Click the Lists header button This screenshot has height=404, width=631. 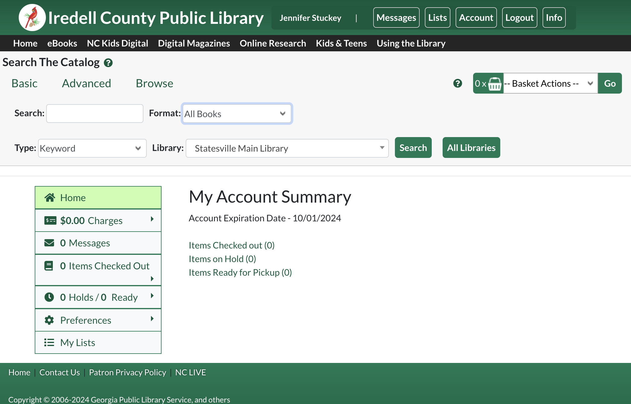click(x=437, y=18)
